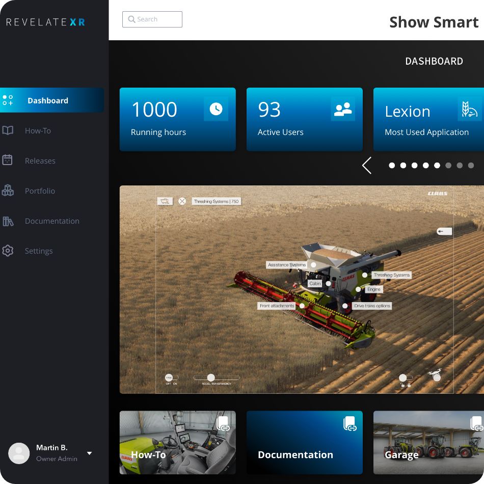Click the back arrow button in the viewer
This screenshot has width=484, height=484.
pyautogui.click(x=444, y=231)
